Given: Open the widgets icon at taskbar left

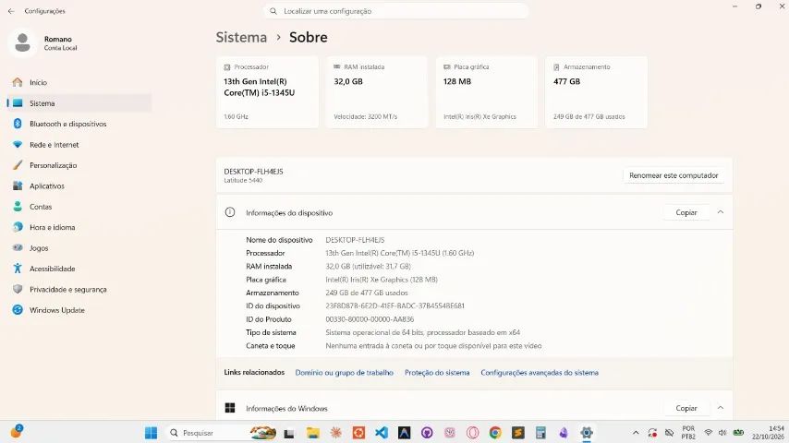Looking at the screenshot, I should (x=17, y=431).
